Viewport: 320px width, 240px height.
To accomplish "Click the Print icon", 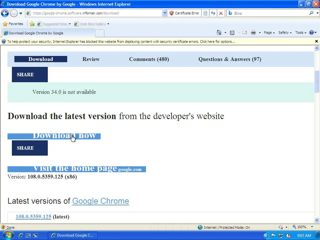I will click(x=253, y=32).
